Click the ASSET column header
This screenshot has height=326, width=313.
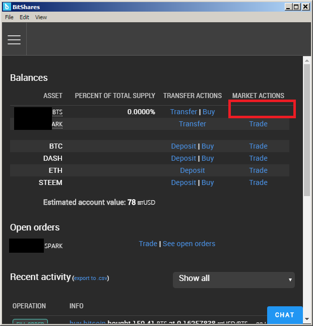(x=52, y=96)
